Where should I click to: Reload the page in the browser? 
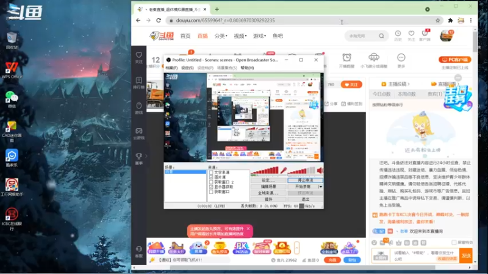click(159, 20)
